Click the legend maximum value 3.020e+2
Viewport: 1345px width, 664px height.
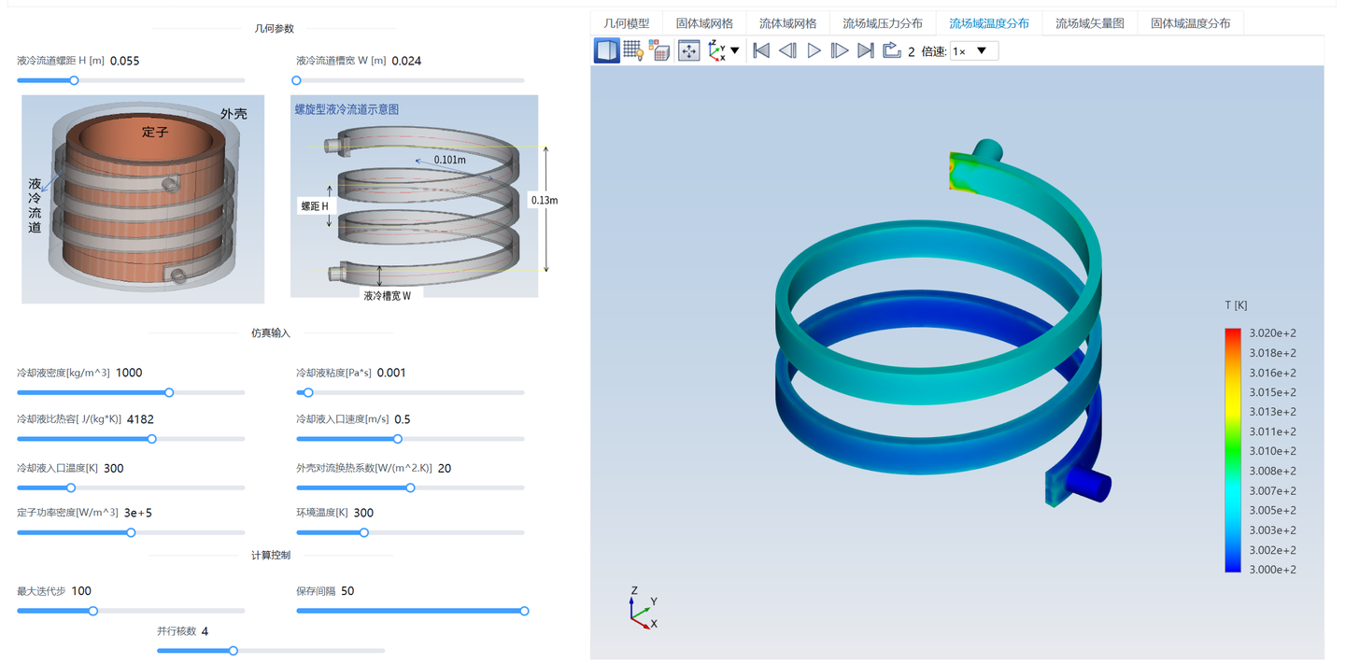[x=1272, y=333]
